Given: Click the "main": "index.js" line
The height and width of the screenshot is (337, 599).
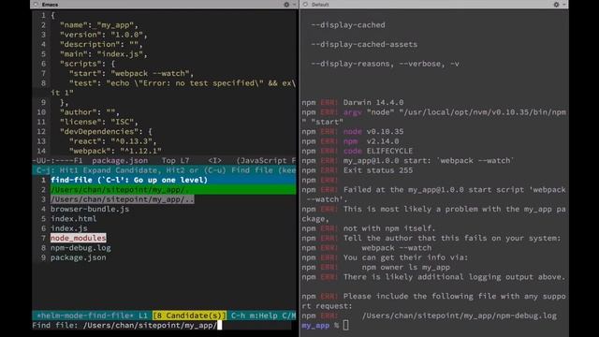Looking at the screenshot, I should (x=103, y=54).
